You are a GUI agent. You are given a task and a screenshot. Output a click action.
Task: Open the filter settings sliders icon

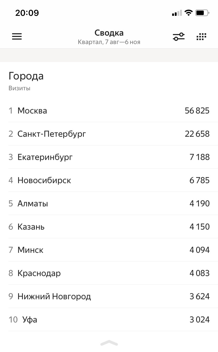(179, 37)
